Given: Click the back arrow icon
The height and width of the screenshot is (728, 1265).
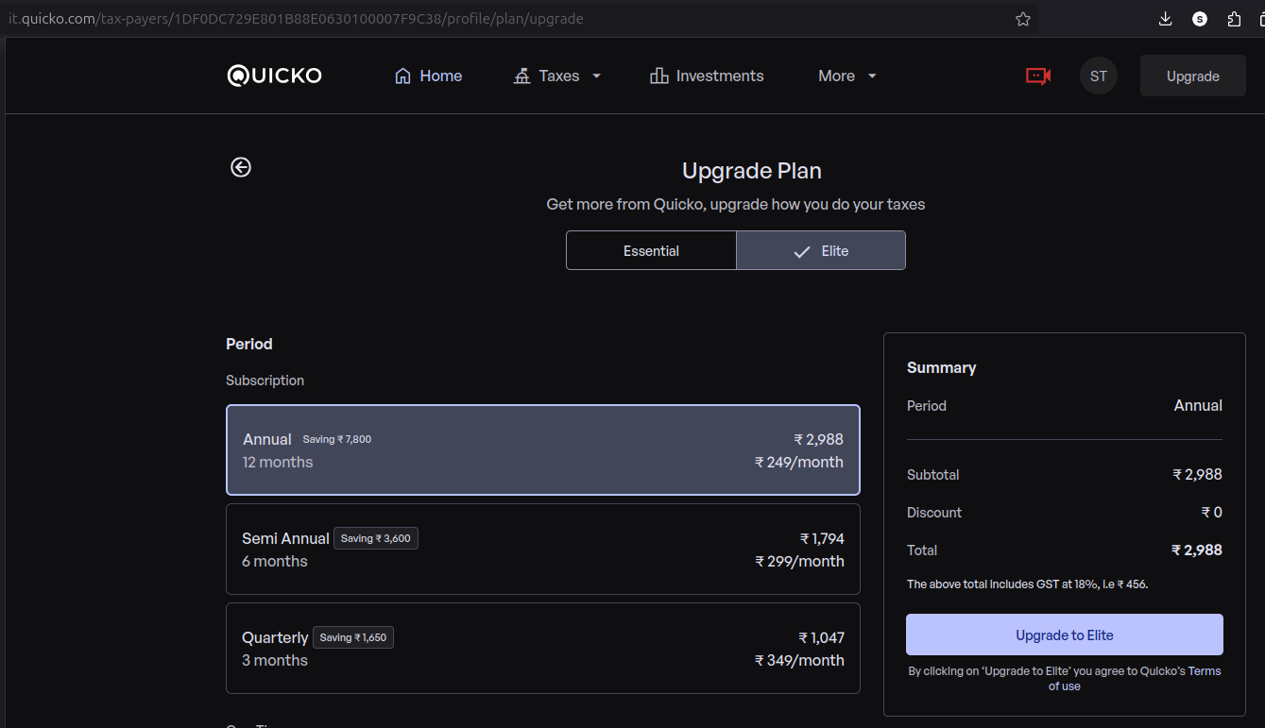Looking at the screenshot, I should point(241,167).
